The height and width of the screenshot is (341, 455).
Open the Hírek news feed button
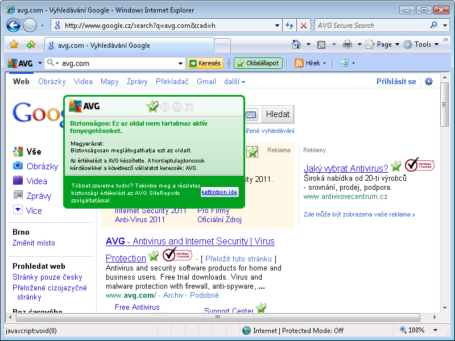point(310,63)
